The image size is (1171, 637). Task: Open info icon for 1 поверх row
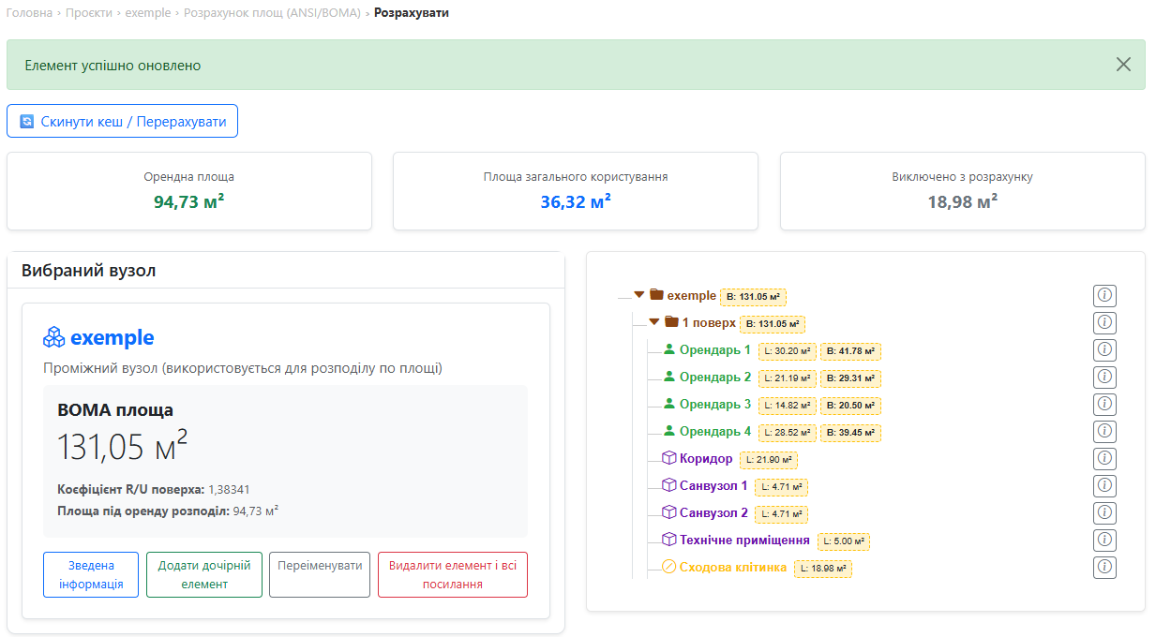[x=1104, y=323]
